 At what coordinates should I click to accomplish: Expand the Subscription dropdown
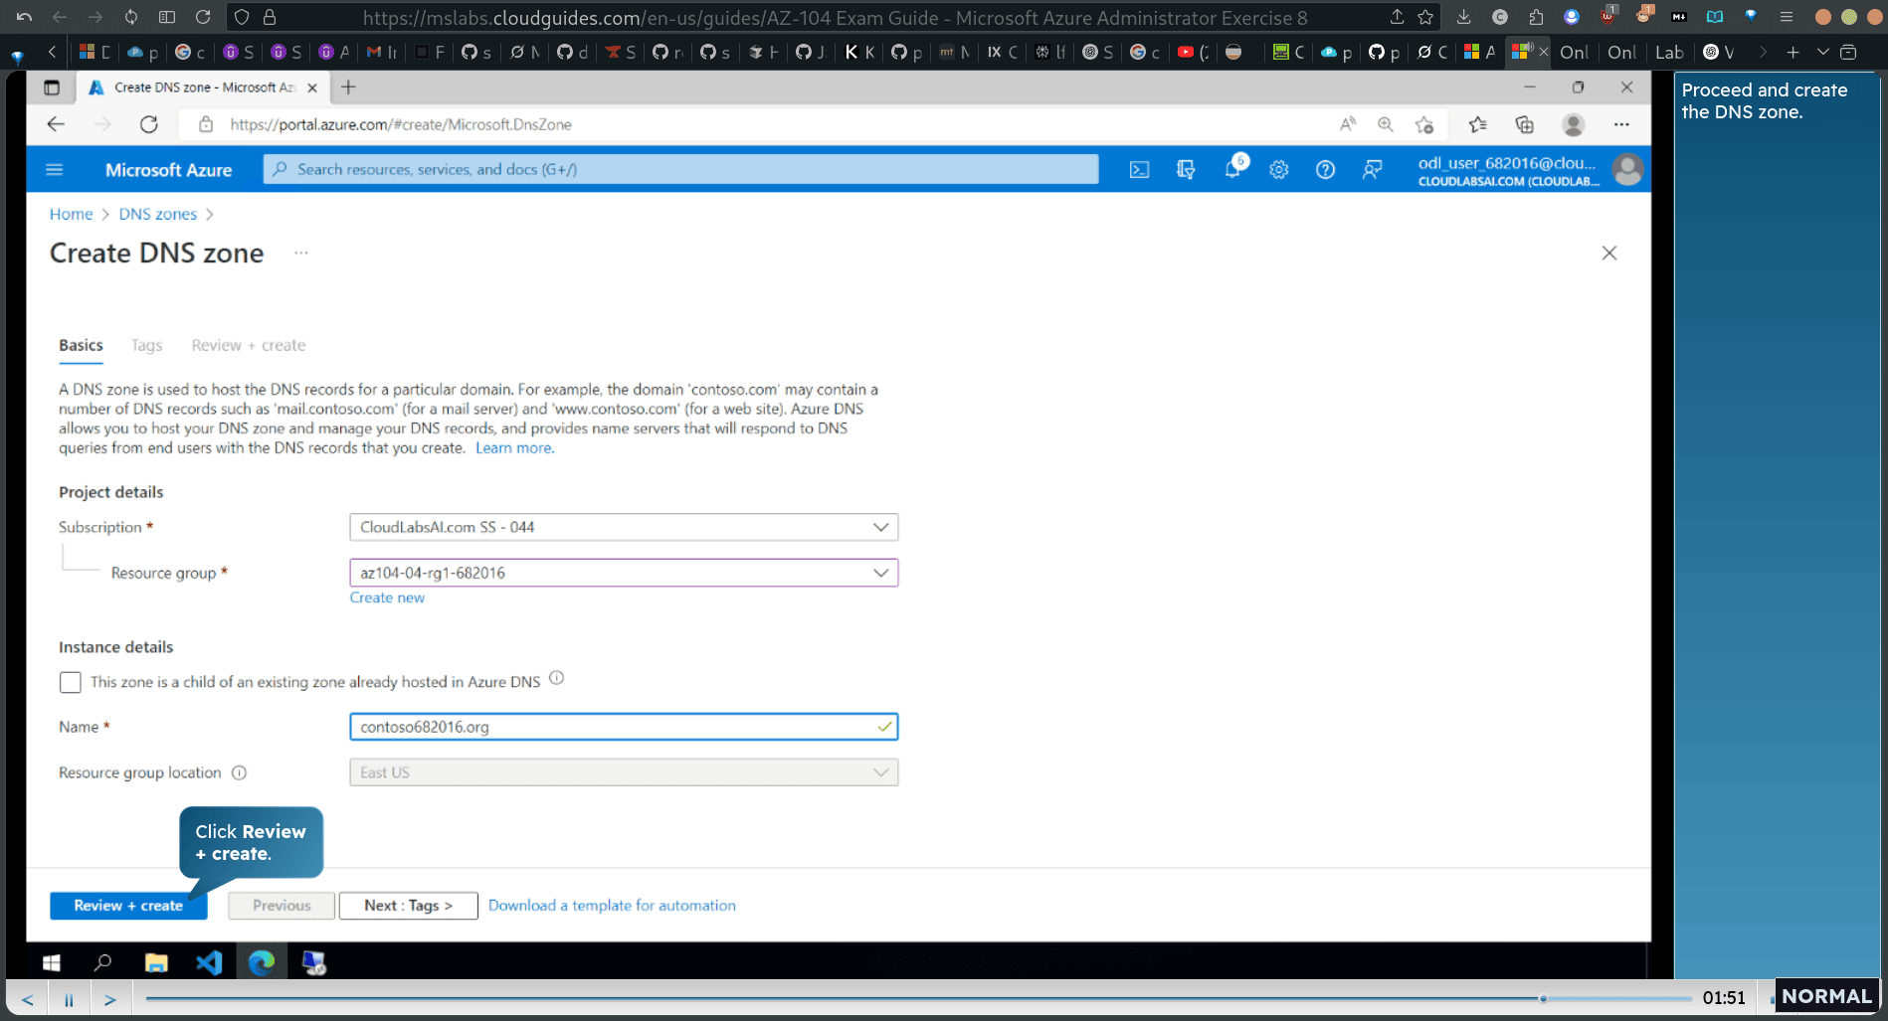[x=624, y=527]
